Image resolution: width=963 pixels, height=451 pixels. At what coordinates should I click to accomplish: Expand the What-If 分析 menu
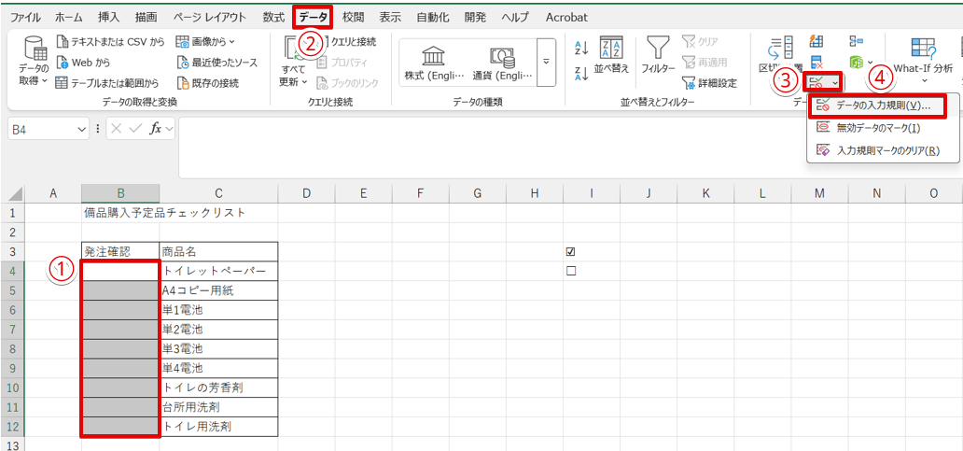coord(924,62)
